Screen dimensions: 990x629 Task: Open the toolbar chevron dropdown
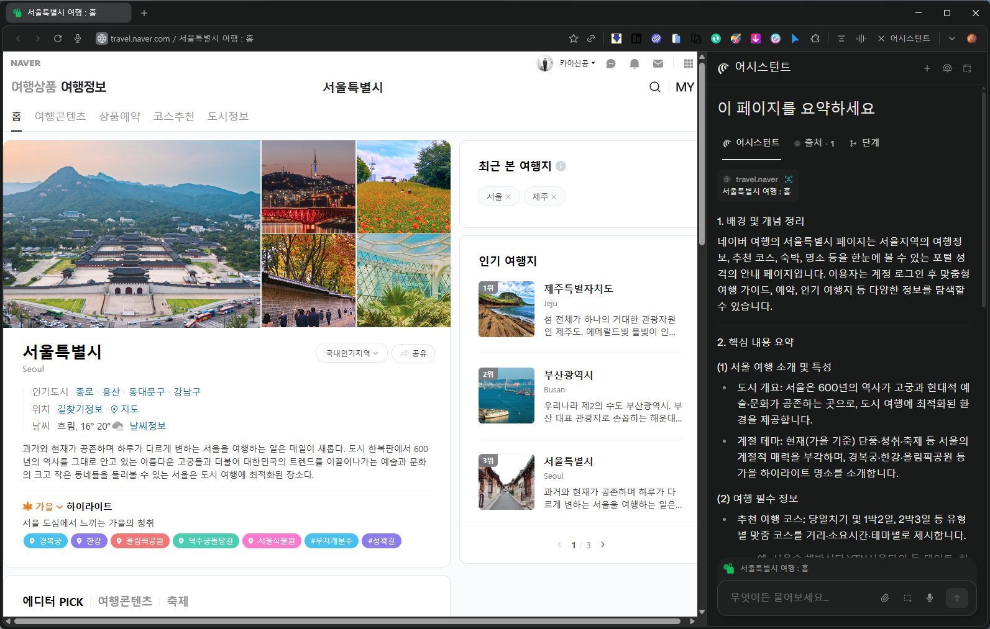952,38
